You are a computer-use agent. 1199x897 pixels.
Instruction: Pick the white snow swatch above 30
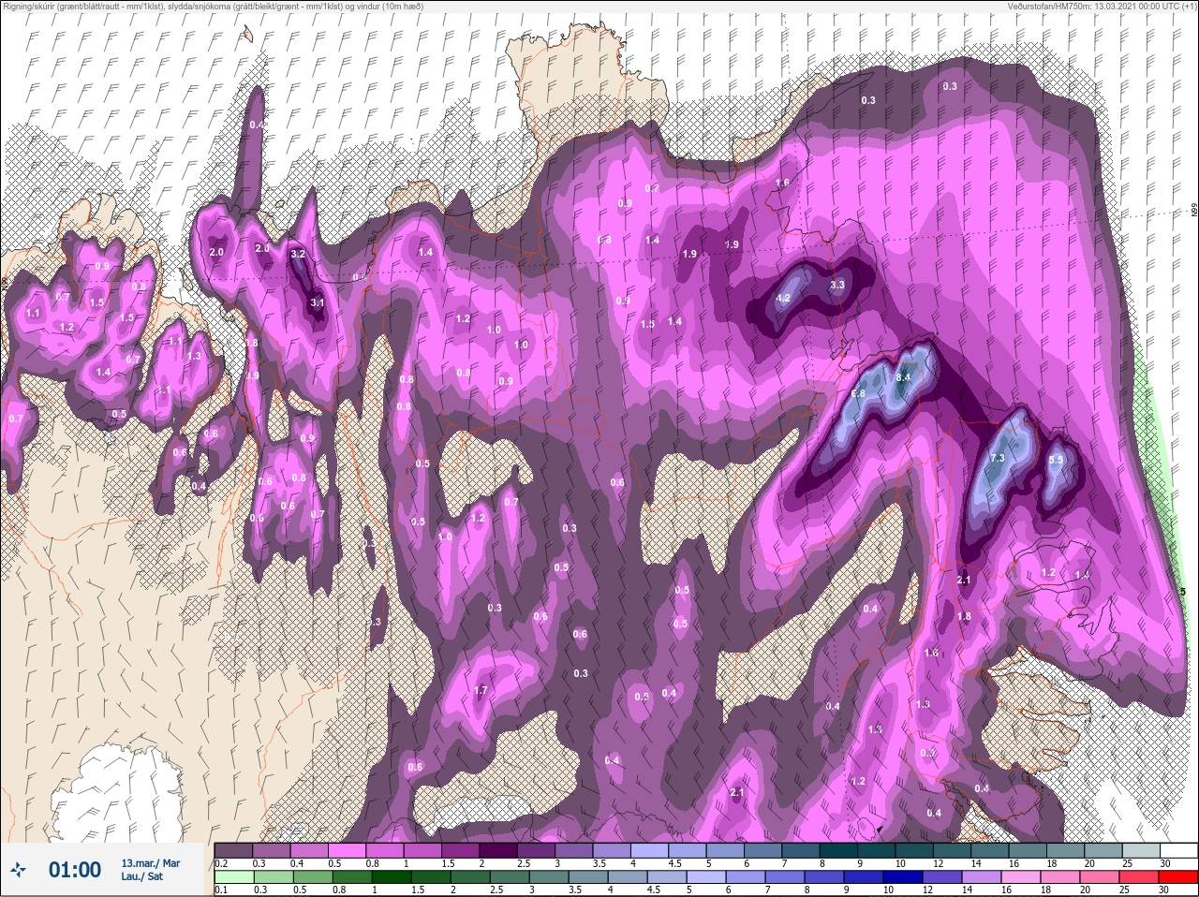(x=1180, y=849)
